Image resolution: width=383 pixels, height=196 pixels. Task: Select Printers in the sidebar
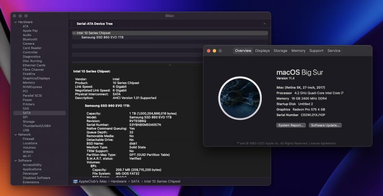point(29,104)
